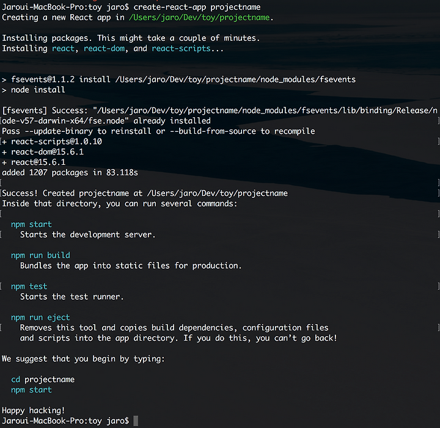This screenshot has width=440, height=428.
Task: Click the cyan 'npm test' command
Action: (x=29, y=286)
